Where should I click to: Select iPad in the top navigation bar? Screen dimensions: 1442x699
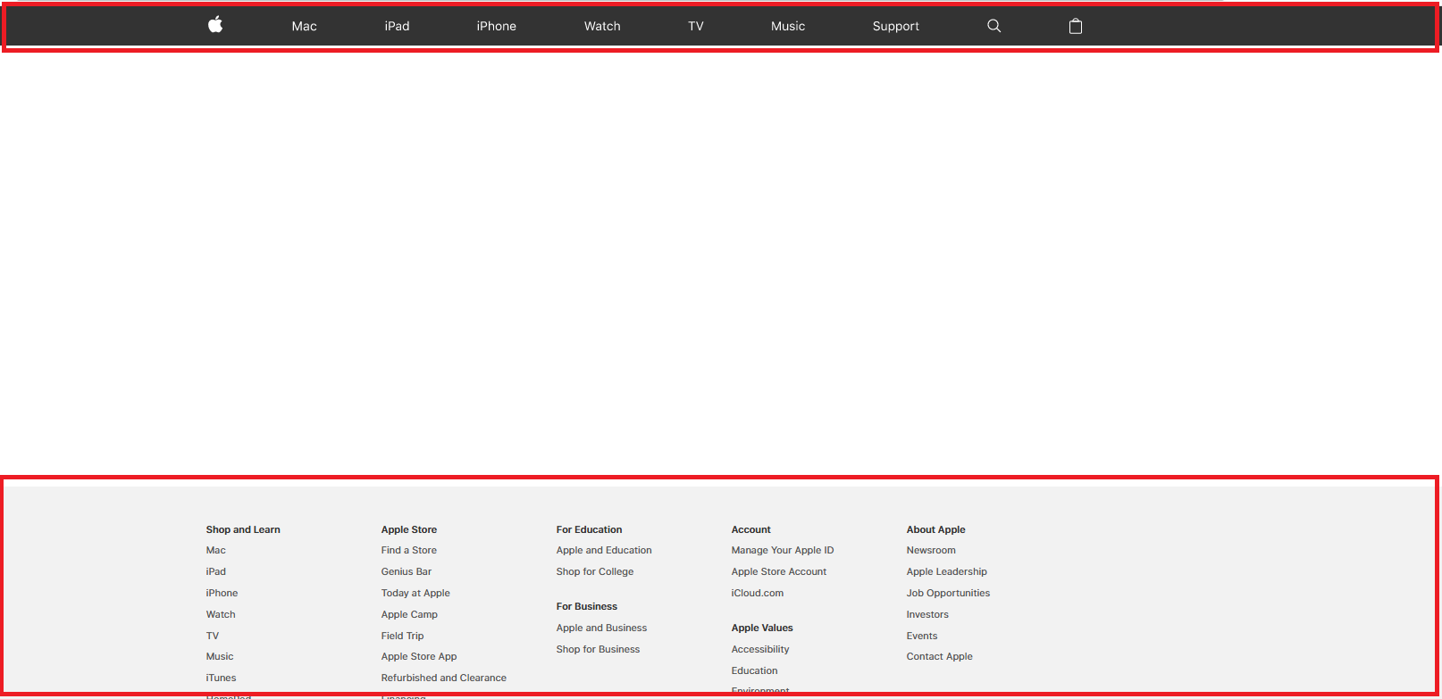pyautogui.click(x=397, y=26)
